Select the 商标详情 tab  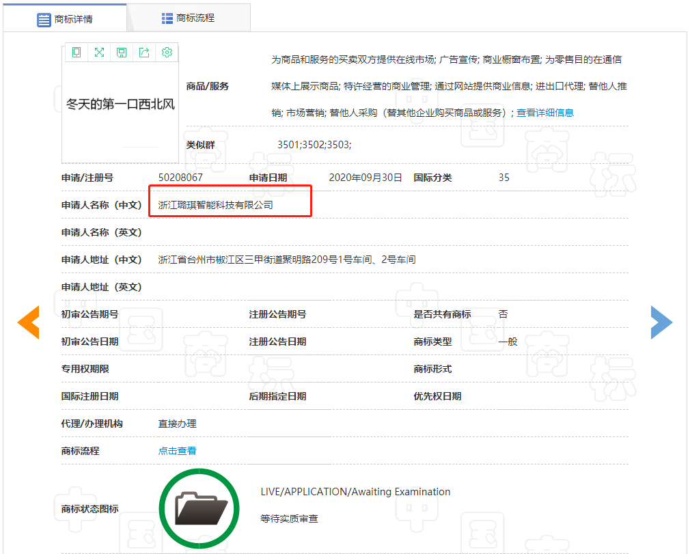pos(65,19)
